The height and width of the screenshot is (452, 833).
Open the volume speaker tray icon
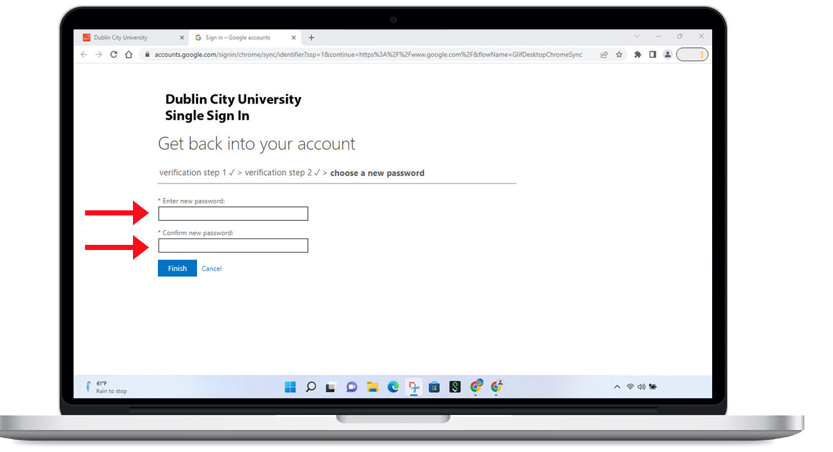point(641,387)
